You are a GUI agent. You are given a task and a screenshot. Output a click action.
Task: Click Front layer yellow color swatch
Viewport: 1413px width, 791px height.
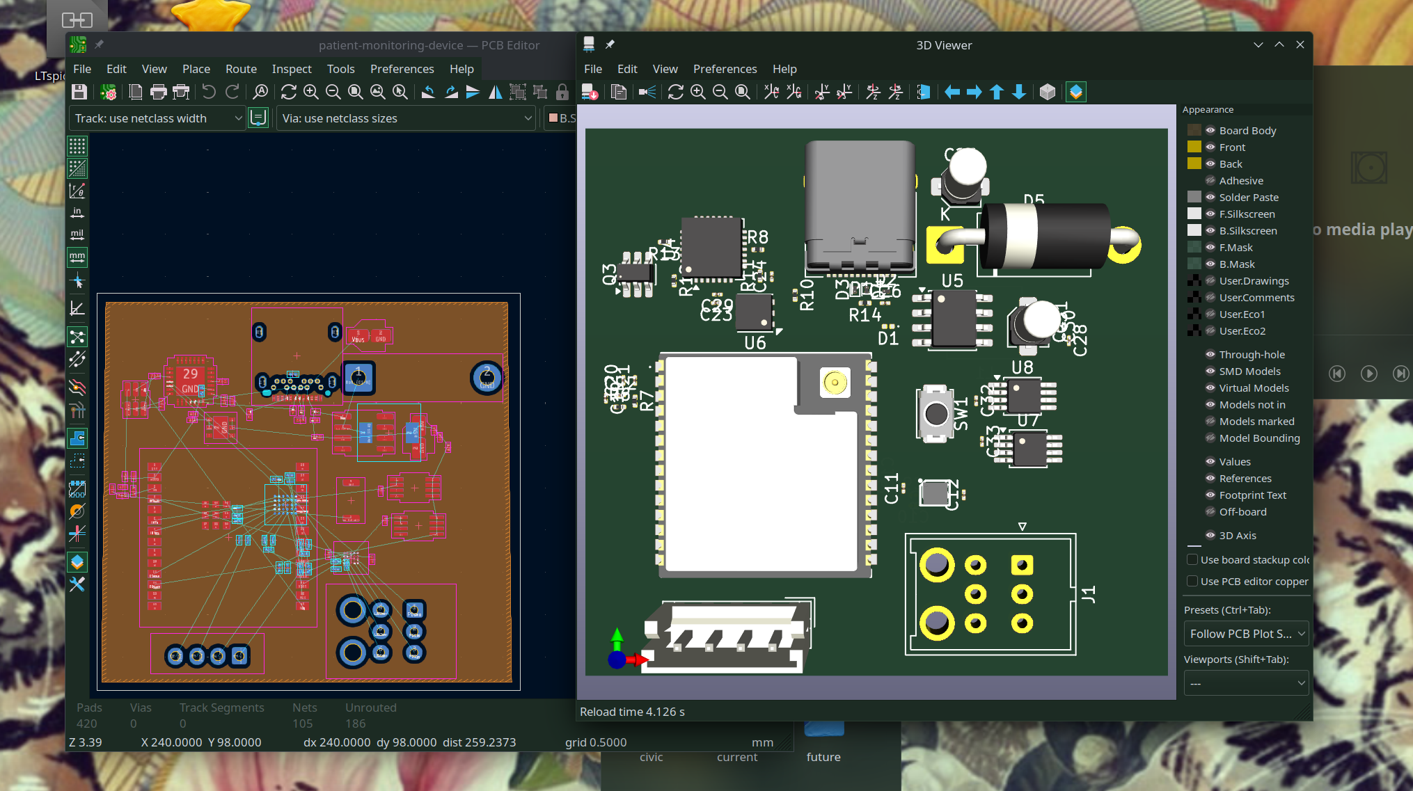click(1194, 147)
